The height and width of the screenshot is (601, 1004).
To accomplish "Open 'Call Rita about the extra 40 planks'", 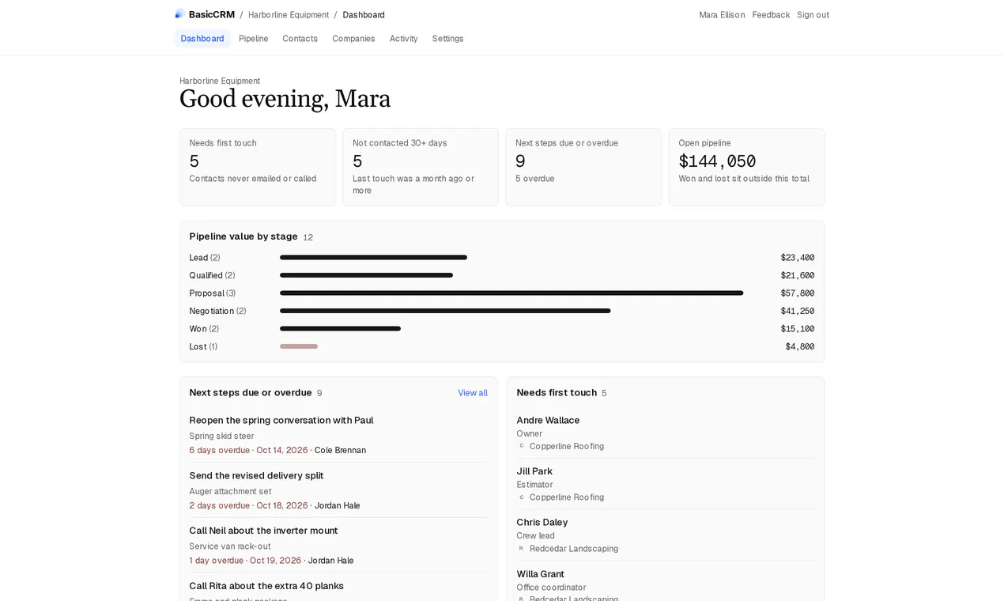I will coord(266,587).
